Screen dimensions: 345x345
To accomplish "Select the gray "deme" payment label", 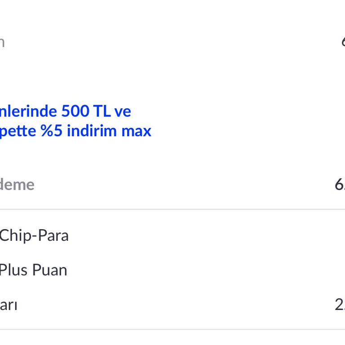I will tap(17, 185).
